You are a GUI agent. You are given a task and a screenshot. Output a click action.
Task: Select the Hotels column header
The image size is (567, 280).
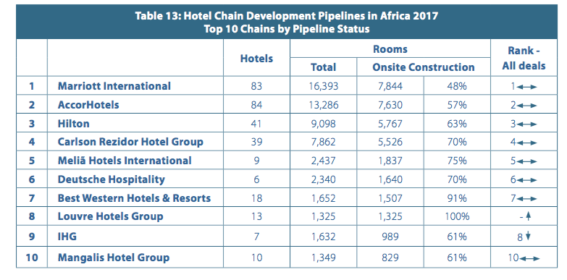pos(256,58)
